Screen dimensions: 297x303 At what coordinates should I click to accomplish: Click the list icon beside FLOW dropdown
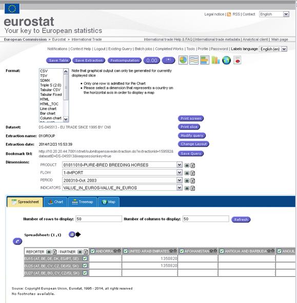[192, 173]
